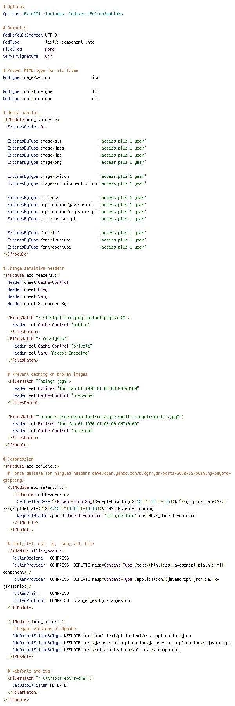Viewport: 235px width, 706px height.
Task: Click the SetOutputFilter DEFLATE line
Action: 39,685
